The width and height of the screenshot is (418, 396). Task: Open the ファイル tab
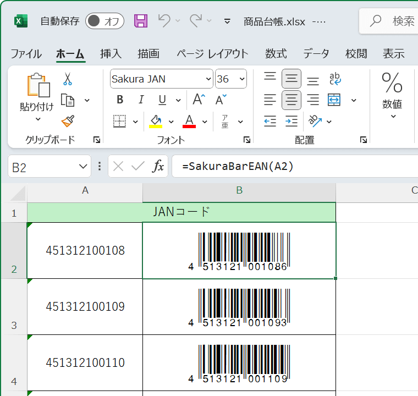[x=26, y=53]
